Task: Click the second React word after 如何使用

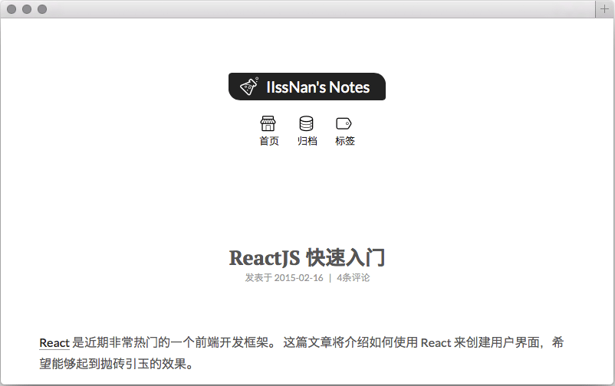Action: [x=436, y=342]
